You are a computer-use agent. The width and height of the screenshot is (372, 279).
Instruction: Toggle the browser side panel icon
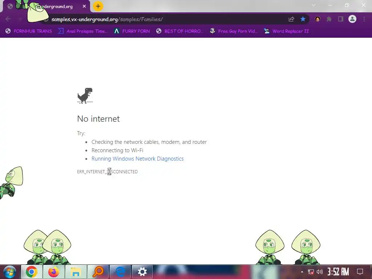(341, 19)
